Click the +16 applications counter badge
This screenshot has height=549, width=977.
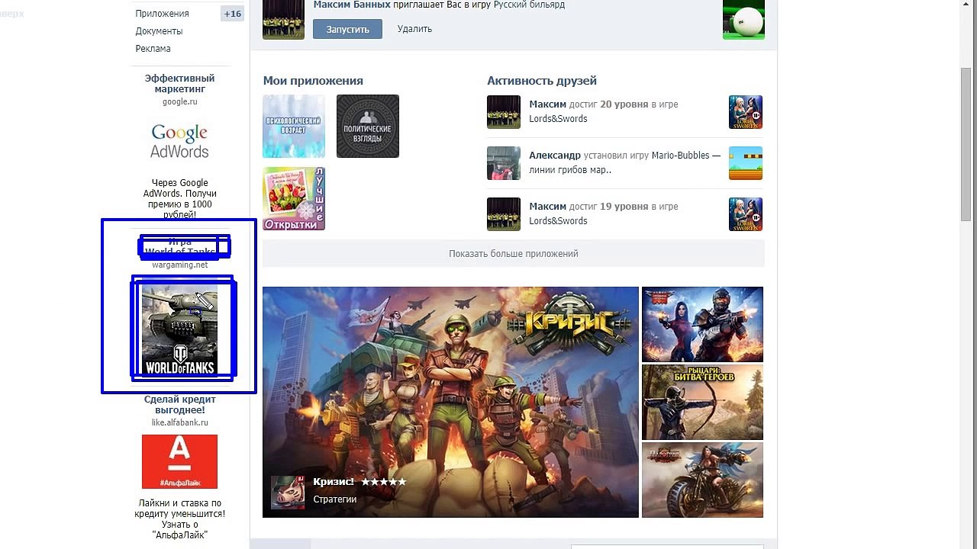(x=232, y=14)
